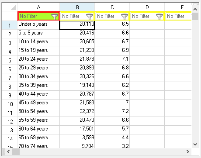The image size is (201, 158).
Task: Select row header 7
Action: coord(10,78)
